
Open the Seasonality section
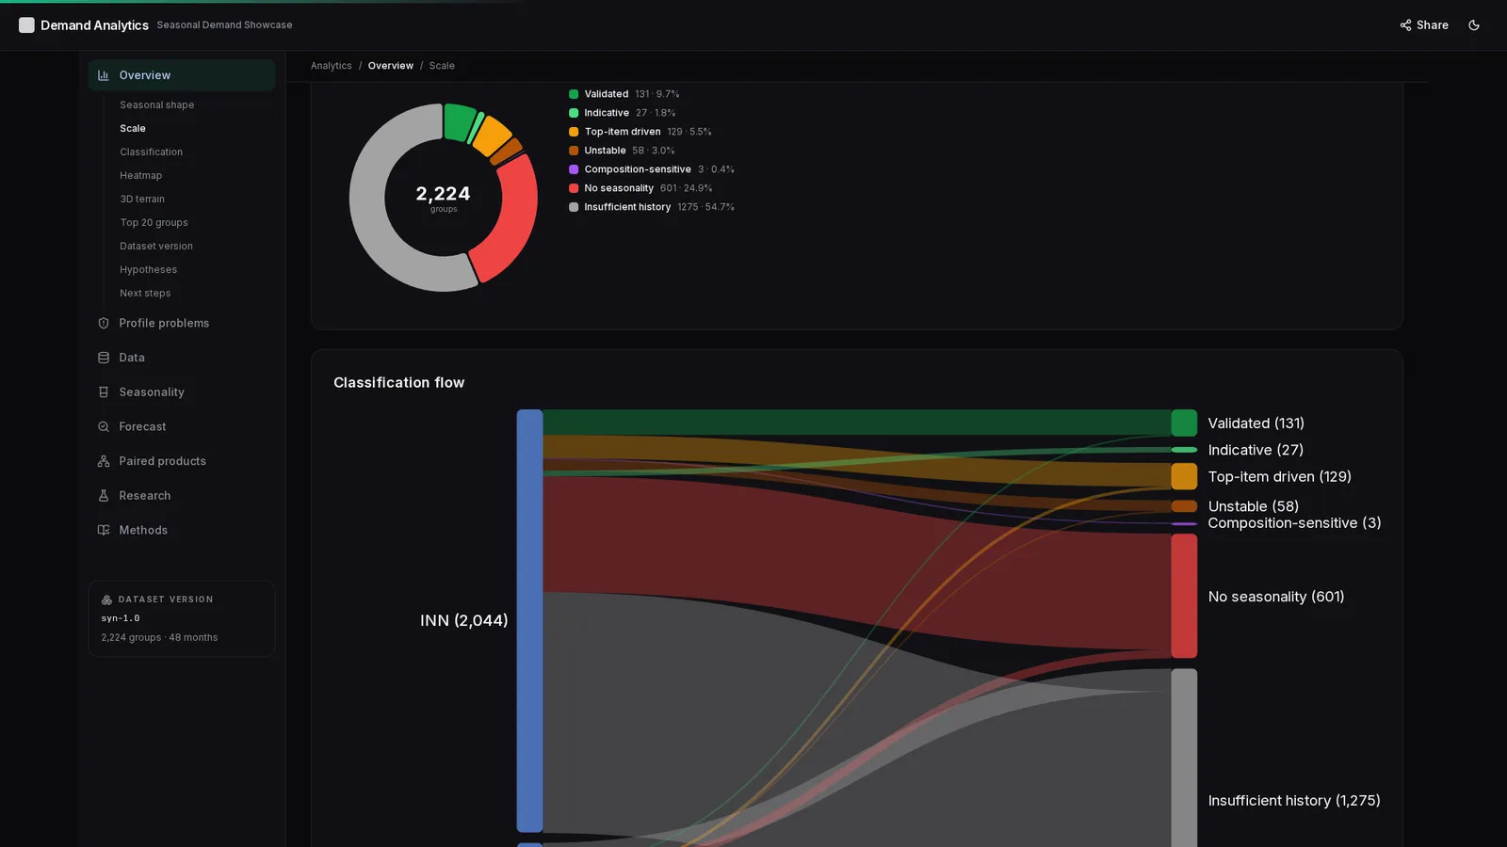pyautogui.click(x=182, y=392)
